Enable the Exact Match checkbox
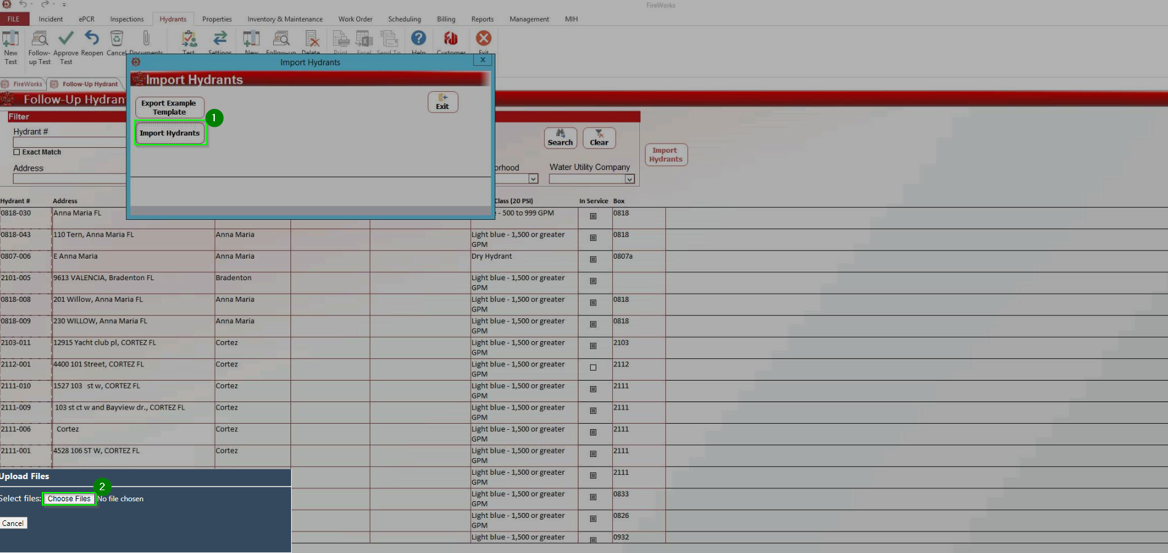This screenshot has height=553, width=1168. tap(17, 152)
